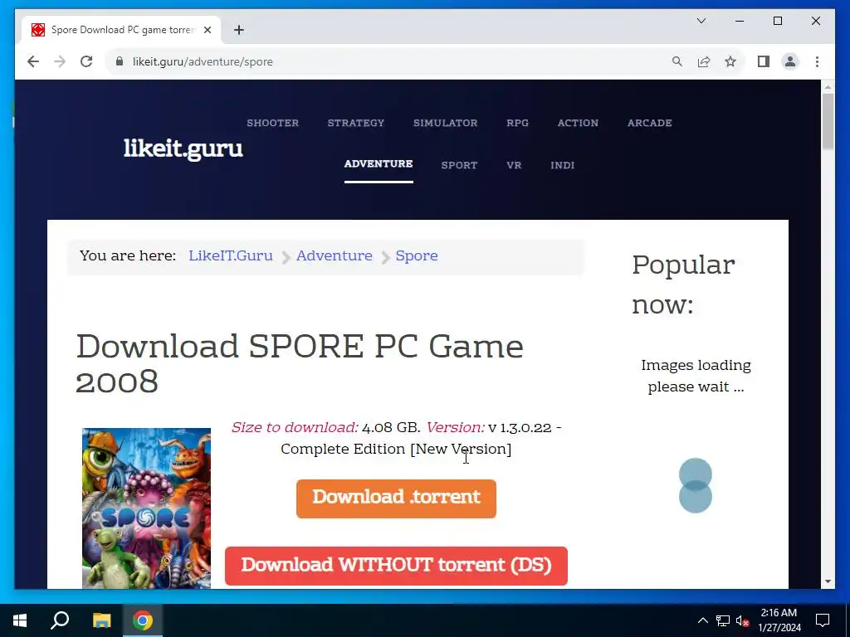Open a new tab with the plus button
Image resolution: width=850 pixels, height=637 pixels.
tap(239, 30)
